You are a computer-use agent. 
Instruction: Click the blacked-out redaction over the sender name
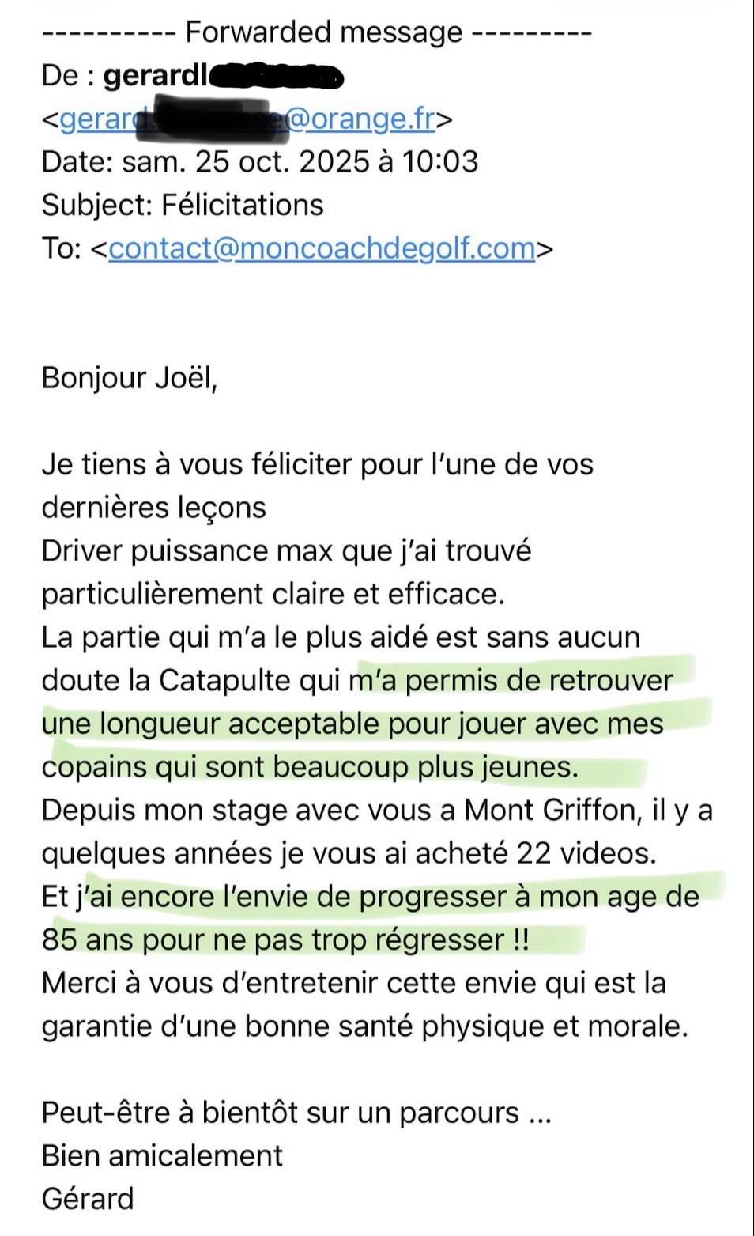(x=276, y=76)
